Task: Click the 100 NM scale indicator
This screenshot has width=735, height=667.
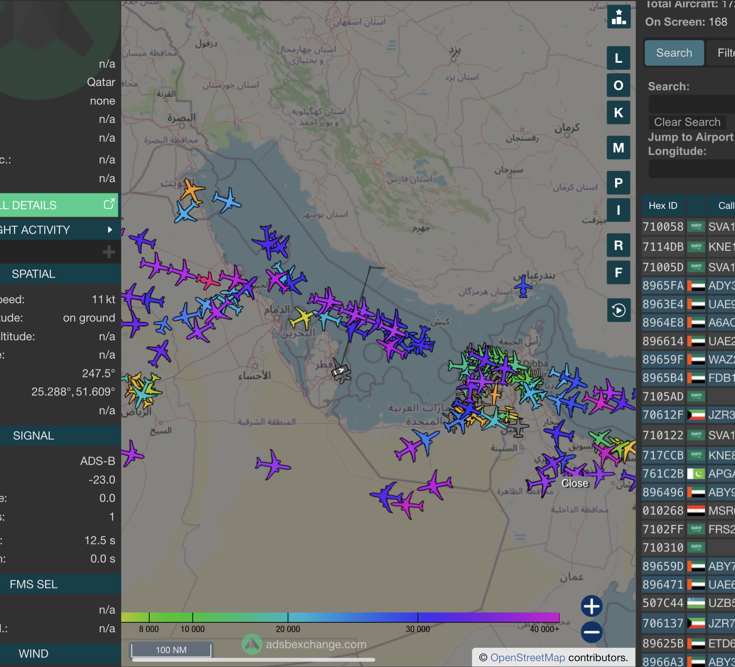Action: (x=171, y=650)
